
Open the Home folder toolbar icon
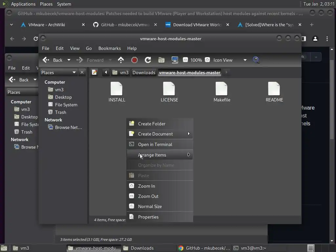coord(161,60)
